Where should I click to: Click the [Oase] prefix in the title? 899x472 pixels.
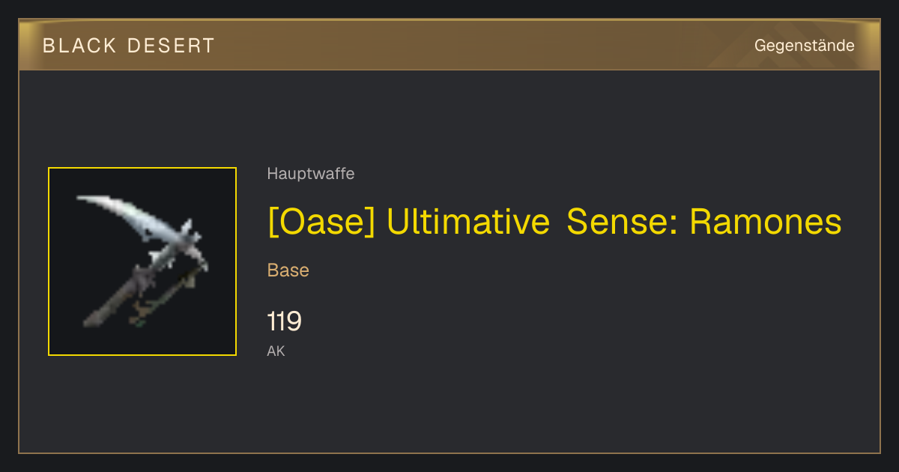[321, 222]
